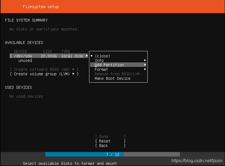Click the 'No used devices' text
This screenshot has height=166, width=225.
pos(26,96)
